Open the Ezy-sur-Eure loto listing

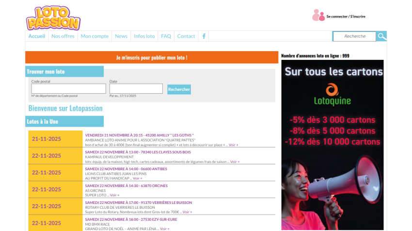click(x=131, y=219)
